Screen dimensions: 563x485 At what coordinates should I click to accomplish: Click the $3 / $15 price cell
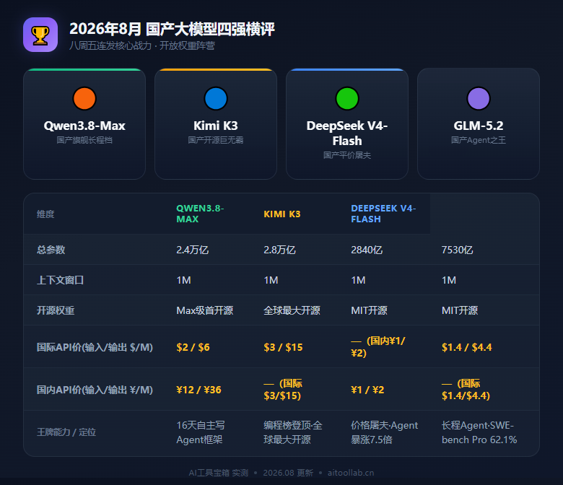[283, 347]
